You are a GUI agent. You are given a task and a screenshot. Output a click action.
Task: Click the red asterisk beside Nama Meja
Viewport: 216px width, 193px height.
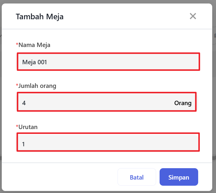pyautogui.click(x=17, y=45)
